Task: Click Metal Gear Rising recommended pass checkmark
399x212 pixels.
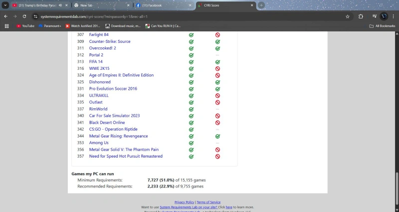Action: (217, 136)
